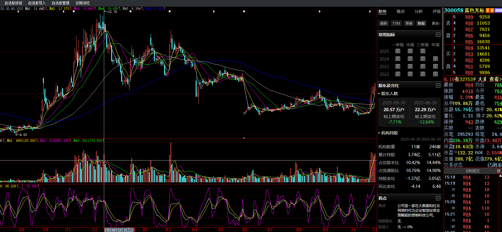
Task: Open the 2022 三季报 report icon
Action: [x=423, y=74]
